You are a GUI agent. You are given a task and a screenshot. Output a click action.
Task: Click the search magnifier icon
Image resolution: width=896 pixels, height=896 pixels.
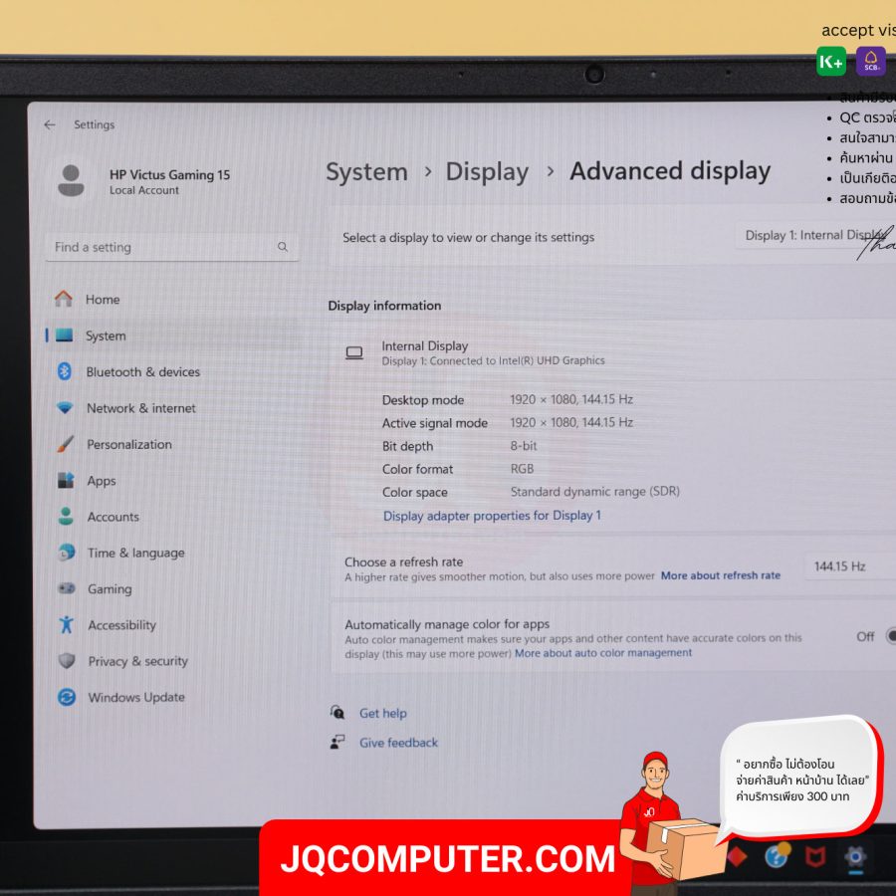pos(283,247)
